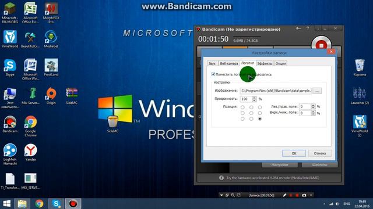Launch LogMeIn Hamachi from desktop

[x=10, y=154]
